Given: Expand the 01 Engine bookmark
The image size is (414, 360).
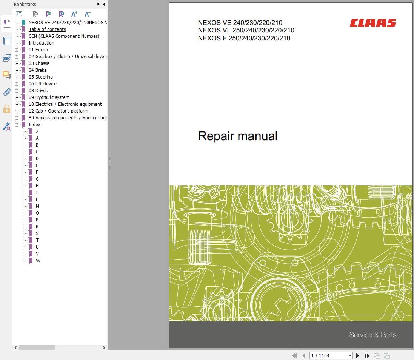Looking at the screenshot, I should click(16, 49).
